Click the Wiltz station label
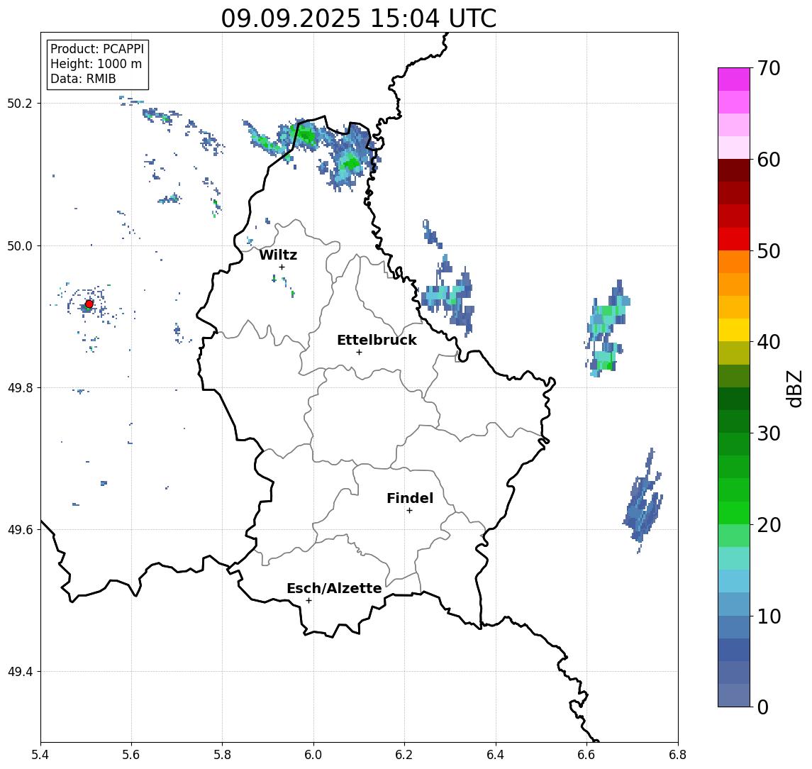This screenshot has width=812, height=769. (x=278, y=255)
